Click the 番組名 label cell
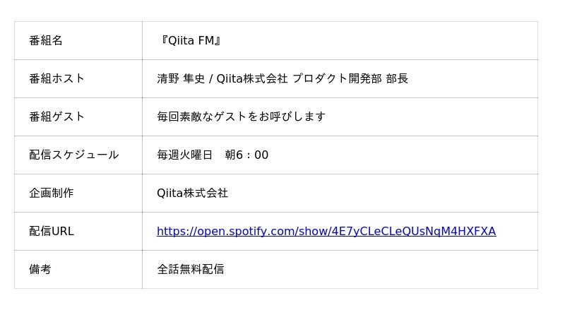This screenshot has width=565, height=310. click(46, 41)
